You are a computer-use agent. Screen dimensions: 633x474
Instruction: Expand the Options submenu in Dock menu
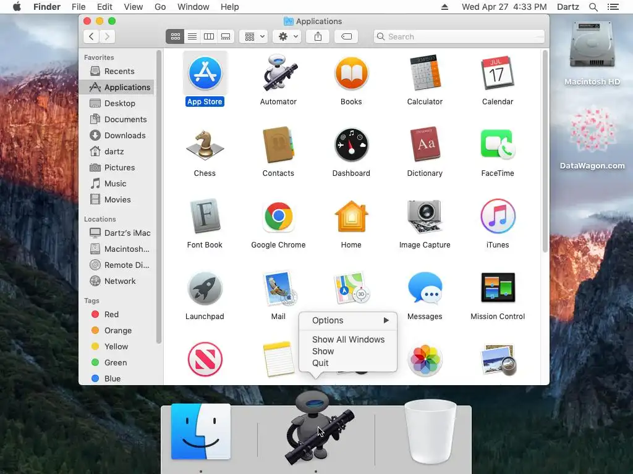tap(348, 320)
